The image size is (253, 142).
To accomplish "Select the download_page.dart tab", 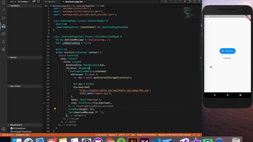I will tap(74, 2).
